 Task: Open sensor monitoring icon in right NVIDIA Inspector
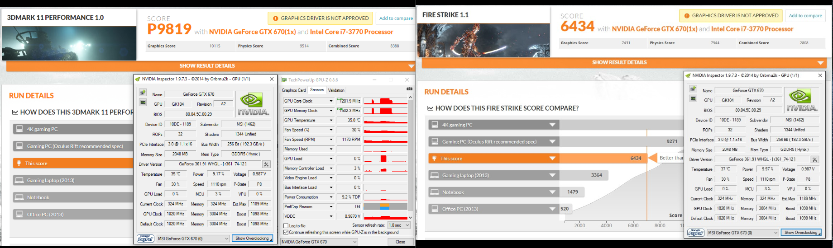[x=693, y=98]
